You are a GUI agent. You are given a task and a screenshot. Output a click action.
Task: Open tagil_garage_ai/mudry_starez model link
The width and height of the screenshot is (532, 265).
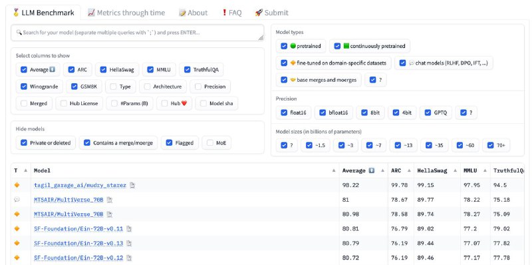pos(80,185)
